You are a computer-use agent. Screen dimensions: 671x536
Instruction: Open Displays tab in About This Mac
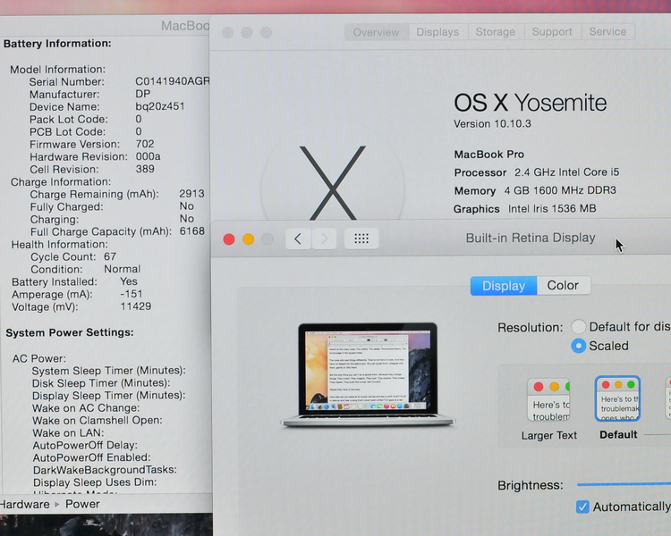pyautogui.click(x=437, y=32)
